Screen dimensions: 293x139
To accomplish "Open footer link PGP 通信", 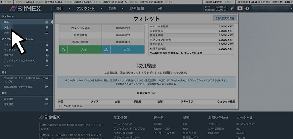I will pos(214,133).
